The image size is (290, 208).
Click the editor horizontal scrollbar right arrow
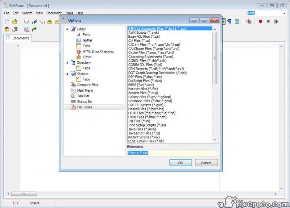tap(276, 194)
